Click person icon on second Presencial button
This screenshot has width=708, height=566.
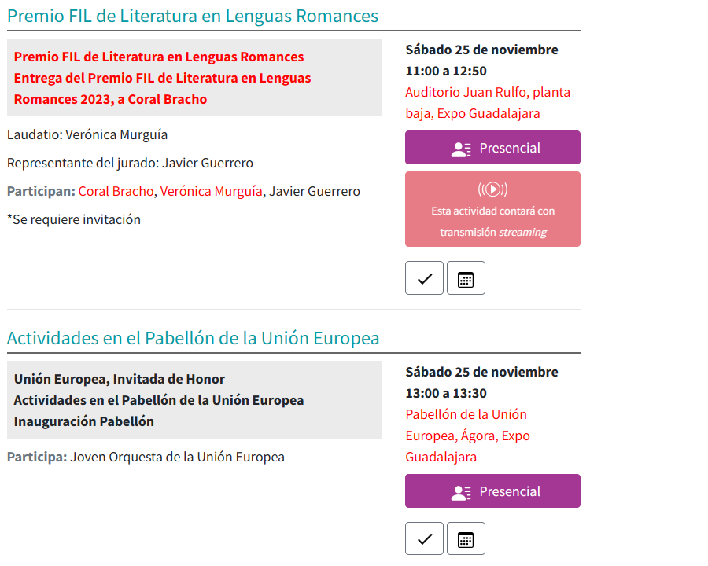point(461,492)
